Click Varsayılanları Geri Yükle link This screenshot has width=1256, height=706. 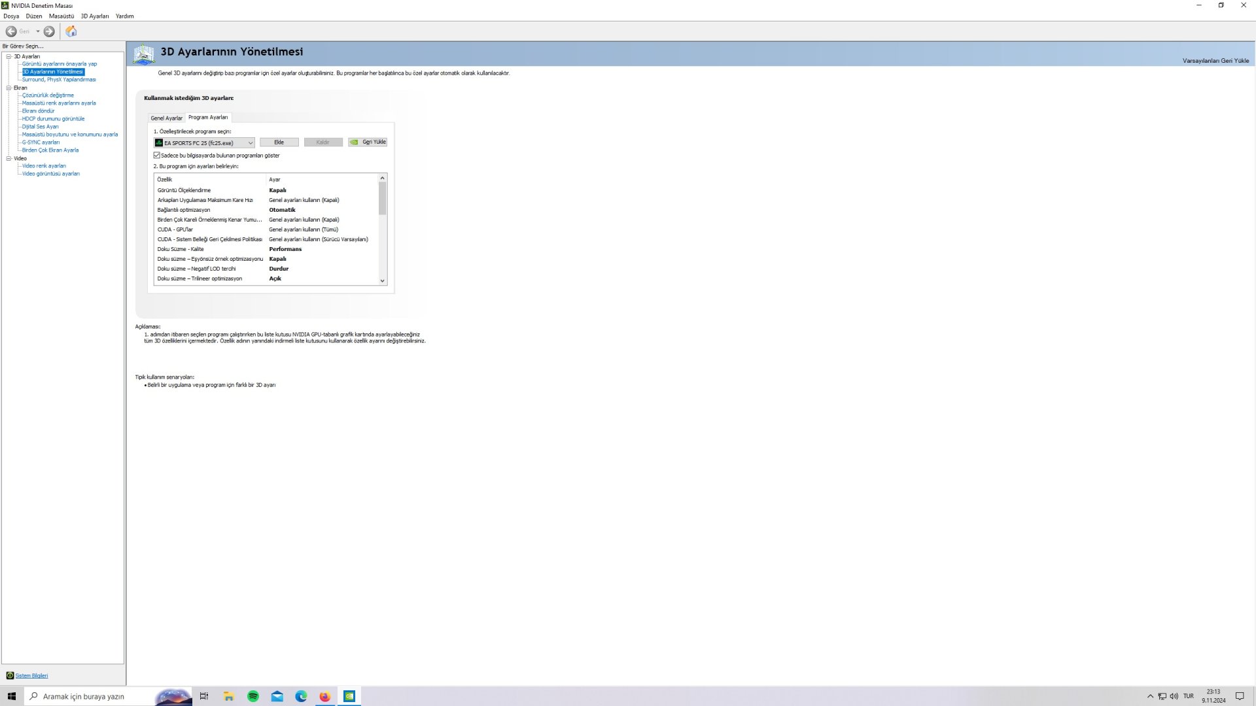tap(1215, 61)
